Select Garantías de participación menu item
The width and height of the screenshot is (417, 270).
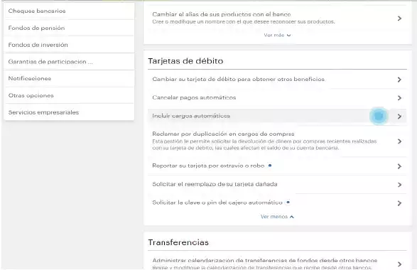(69, 62)
